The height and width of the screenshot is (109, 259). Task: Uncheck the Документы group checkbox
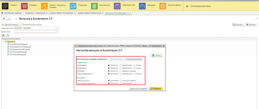[6, 41]
